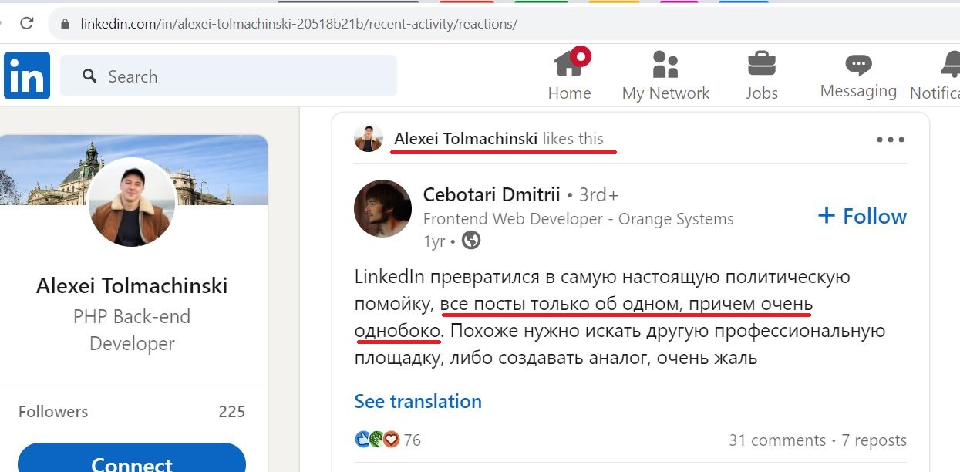The image size is (960, 472).
Task: Go to My Network
Action: [665, 76]
